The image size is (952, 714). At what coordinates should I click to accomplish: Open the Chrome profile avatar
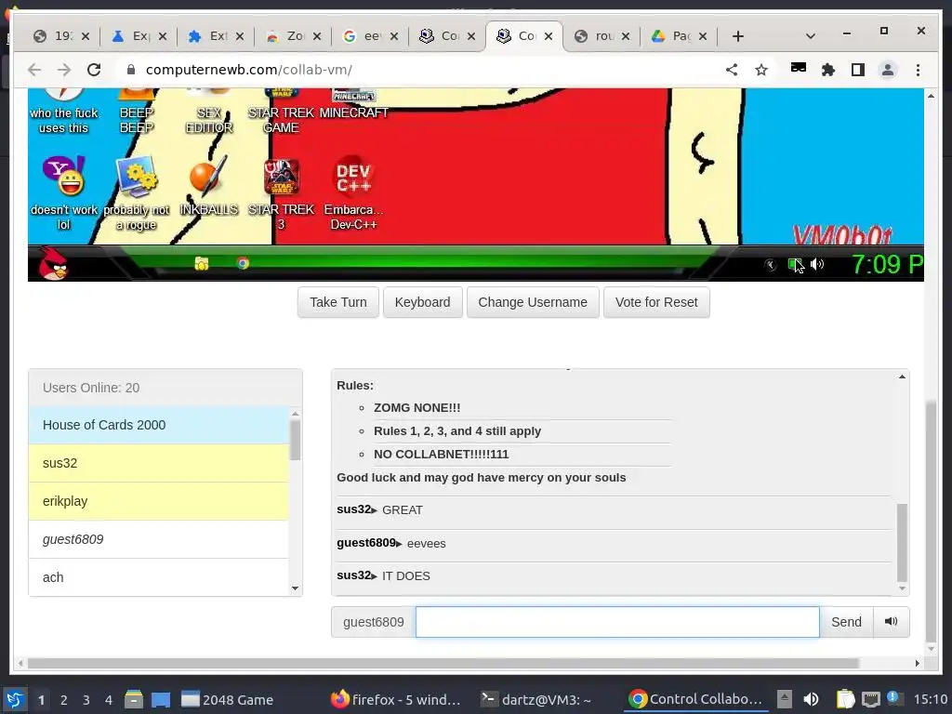point(888,70)
